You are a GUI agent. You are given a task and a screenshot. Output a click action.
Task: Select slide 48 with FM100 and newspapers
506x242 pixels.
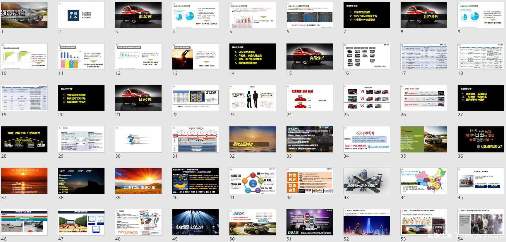(x=138, y=222)
